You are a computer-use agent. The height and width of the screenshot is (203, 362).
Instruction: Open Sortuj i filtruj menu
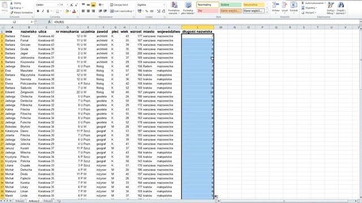click(x=331, y=8)
